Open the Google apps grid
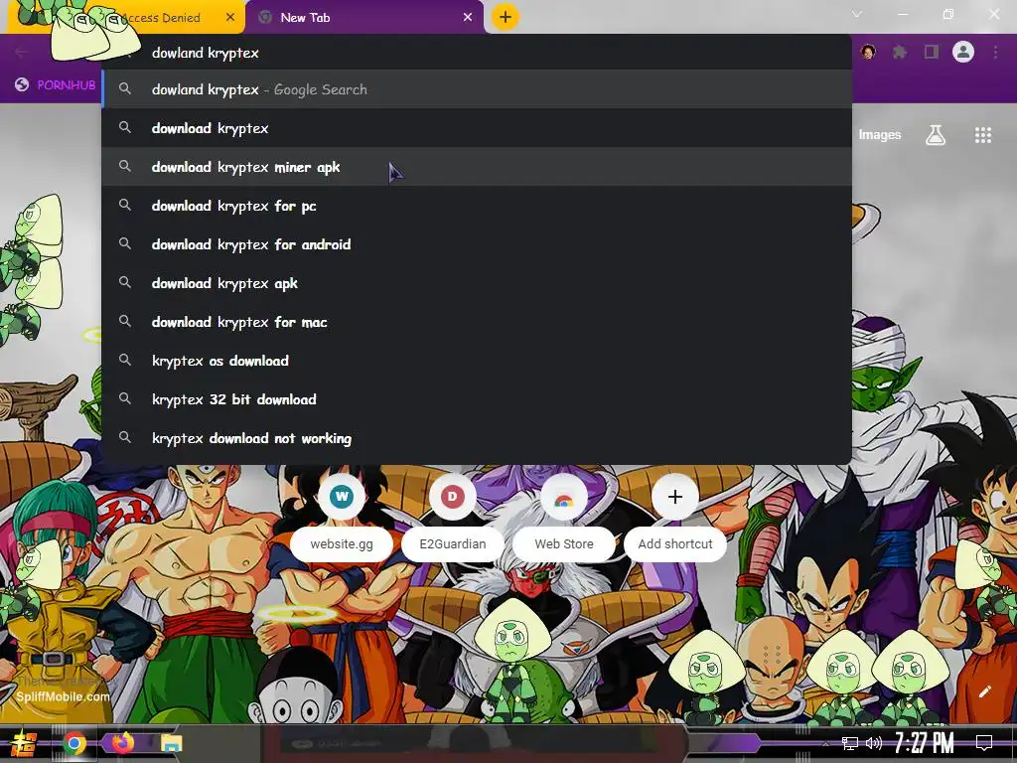 pyautogui.click(x=983, y=135)
